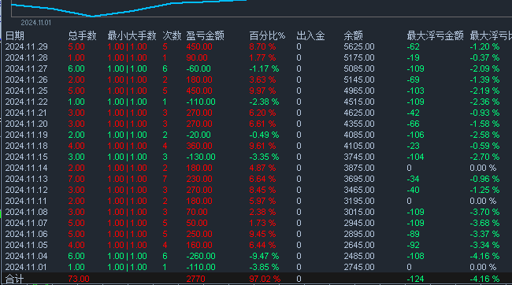
Task: Click max floating loss total -124
Action: pyautogui.click(x=415, y=279)
